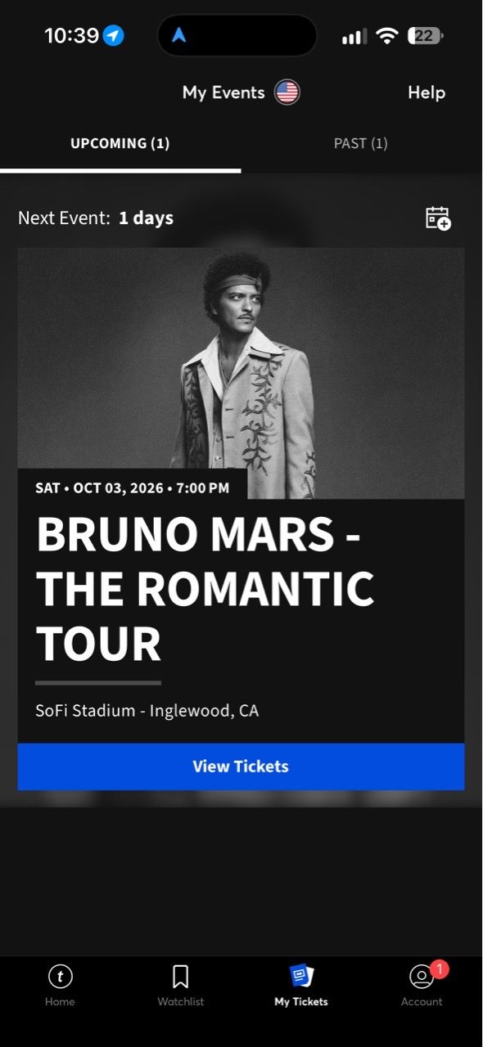Switch to the UPCOMING (1) tab
This screenshot has height=1047, width=483.
pos(120,143)
